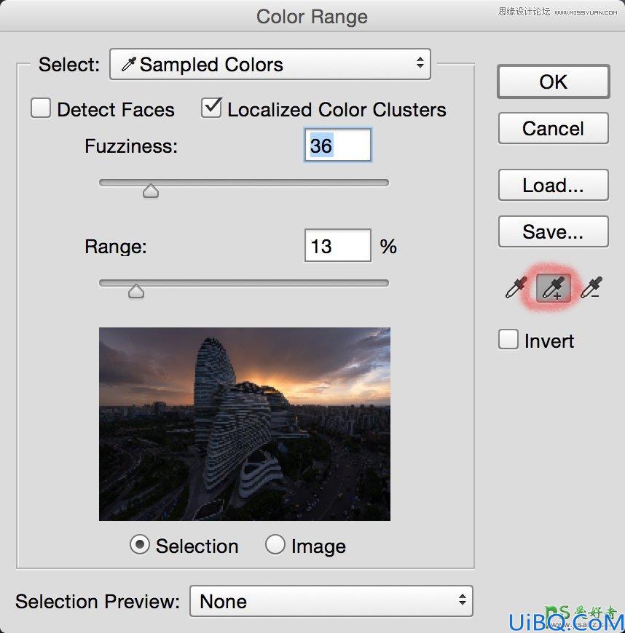
Task: Click the Fuzziness label
Action: coord(131,146)
